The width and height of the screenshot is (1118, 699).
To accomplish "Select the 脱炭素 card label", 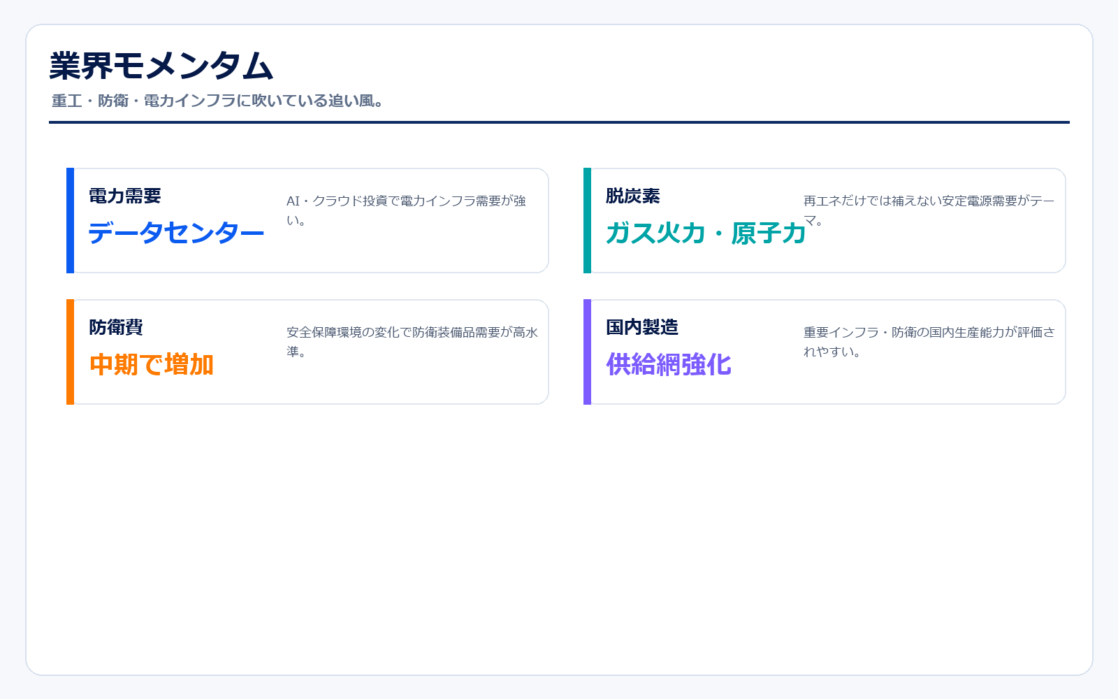I will 633,196.
